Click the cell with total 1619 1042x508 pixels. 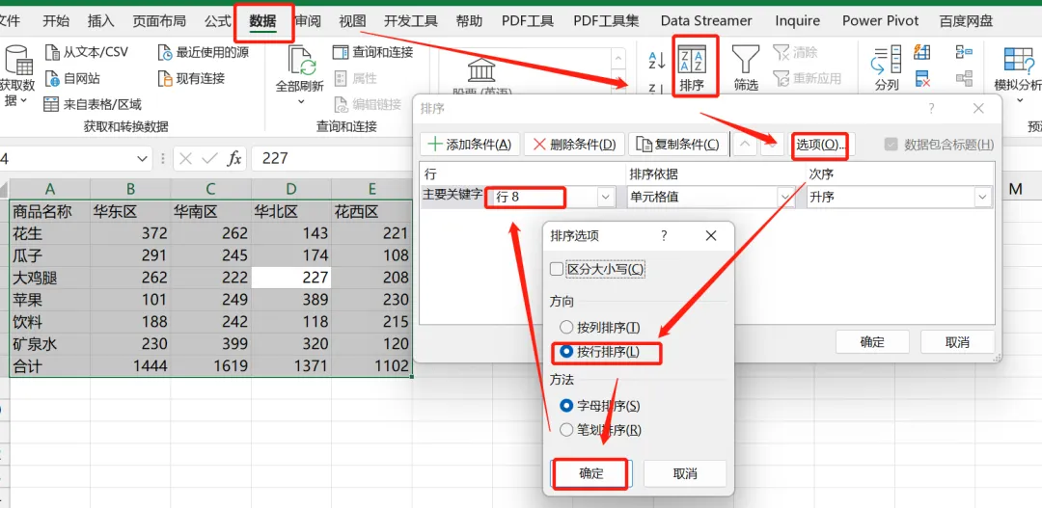tap(210, 365)
